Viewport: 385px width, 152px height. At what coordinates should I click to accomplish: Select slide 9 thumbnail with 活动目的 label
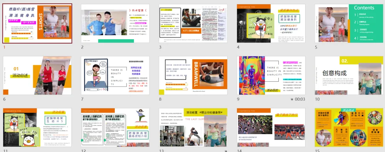271,76
